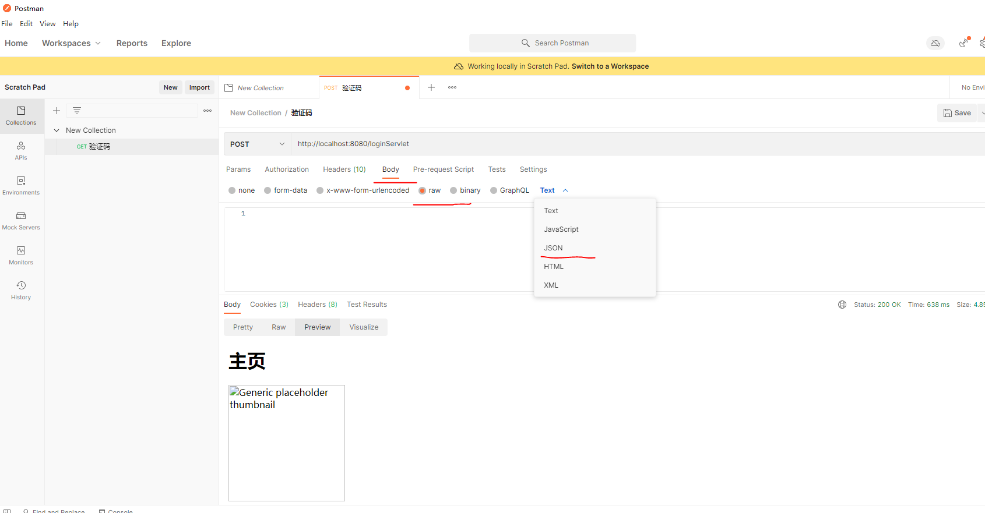Show the Visualize response view
The height and width of the screenshot is (513, 985).
(x=364, y=327)
